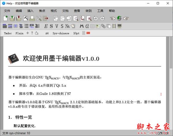Insert a formula symbol with the ξ icon
This screenshot has width=173, height=136.
87,26
